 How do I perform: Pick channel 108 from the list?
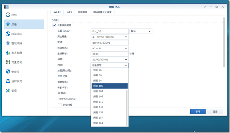pos(109,96)
